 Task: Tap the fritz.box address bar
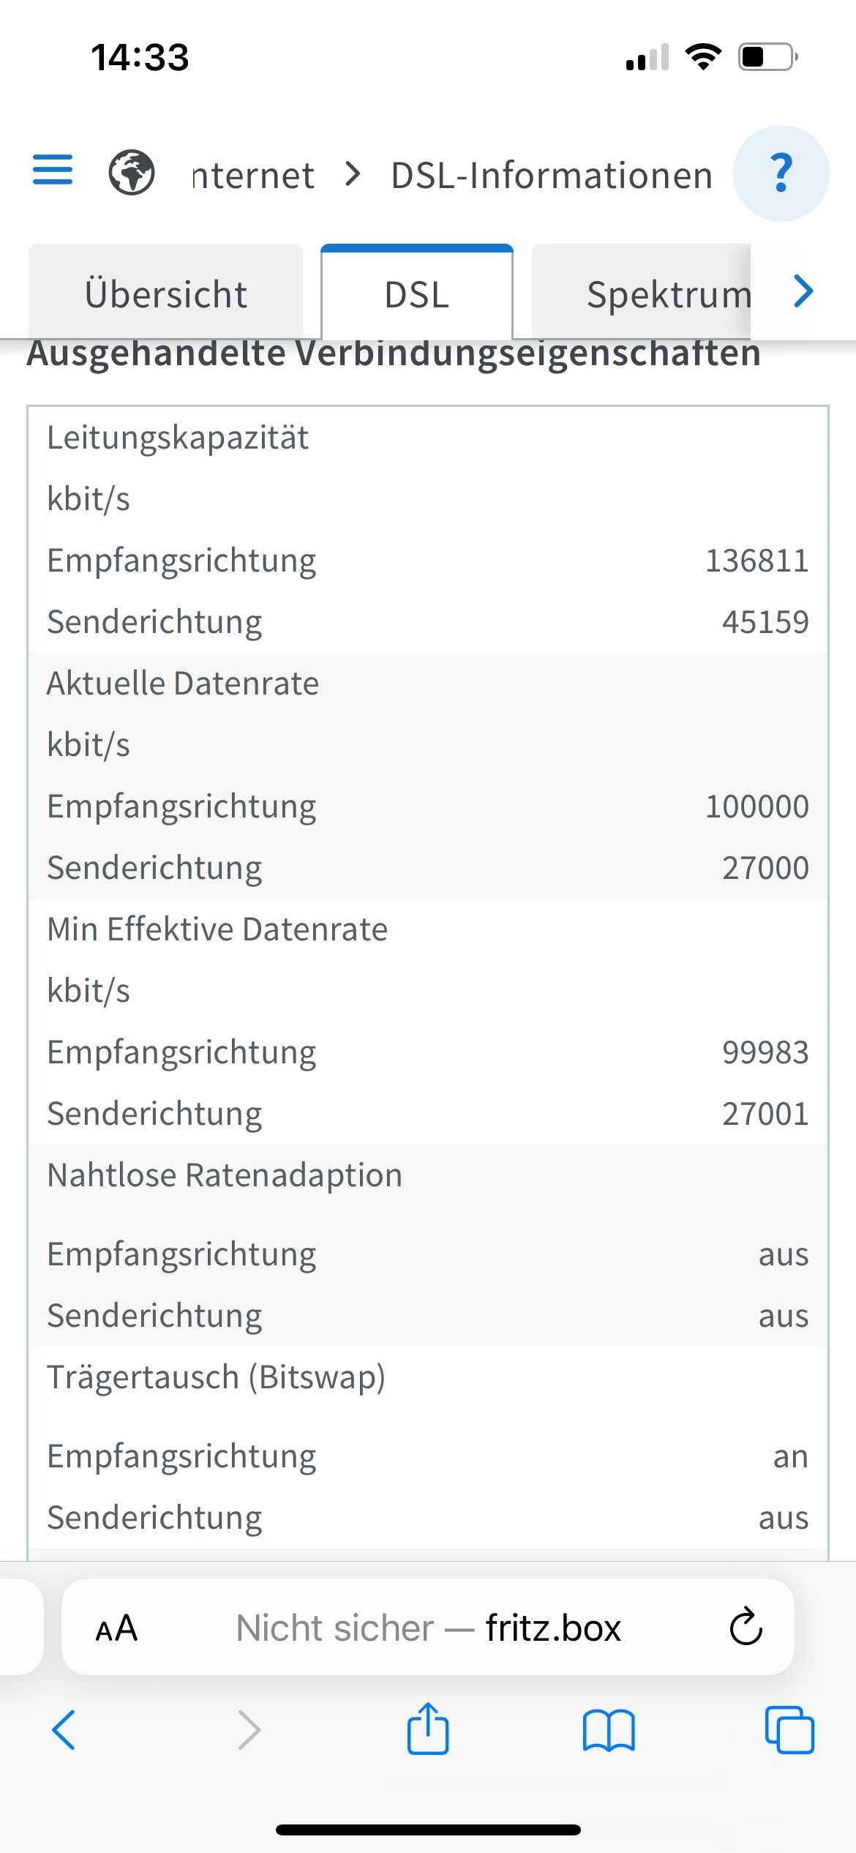tap(429, 1629)
